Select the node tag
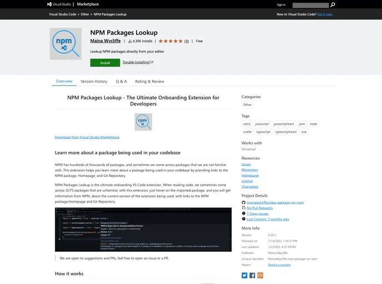 pyautogui.click(x=313, y=124)
